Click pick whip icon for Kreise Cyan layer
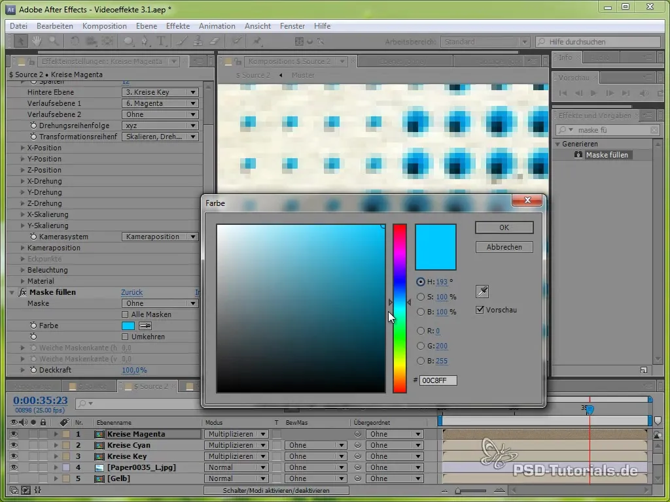 (358, 445)
